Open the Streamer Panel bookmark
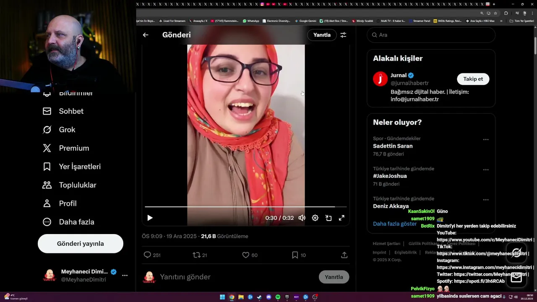 tap(420, 21)
